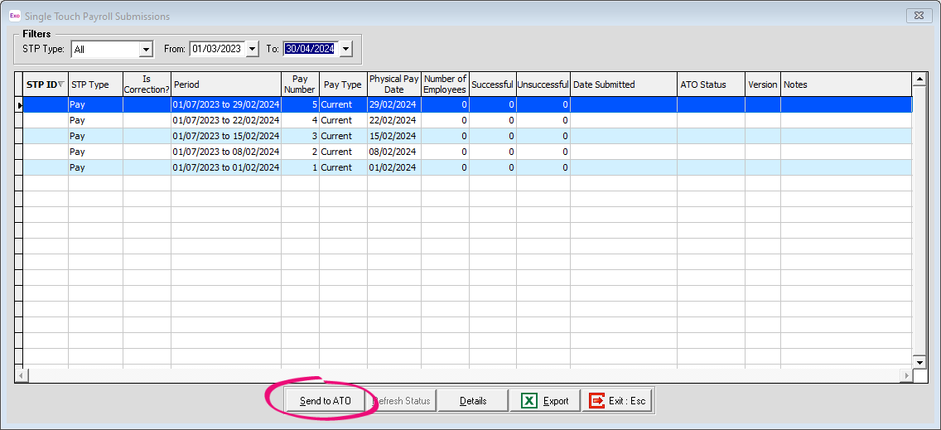Click the red exit icon
Image resolution: width=941 pixels, height=430 pixels.
pos(596,401)
